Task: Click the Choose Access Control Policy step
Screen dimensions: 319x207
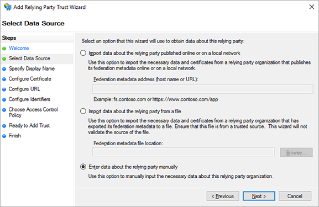Action: [33, 113]
